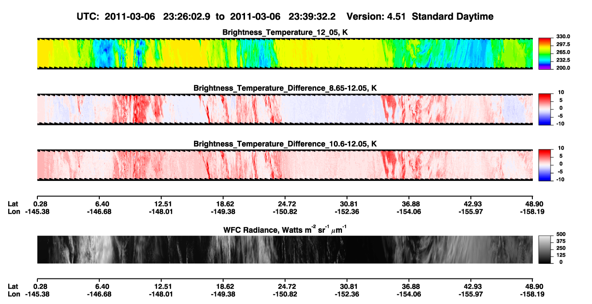The height and width of the screenshot is (304, 592).
Task: Open the 10.6-12.05 difference image strip
Action: 285,165
